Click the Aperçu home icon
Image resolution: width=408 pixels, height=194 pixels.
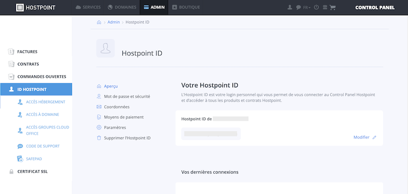[99, 86]
